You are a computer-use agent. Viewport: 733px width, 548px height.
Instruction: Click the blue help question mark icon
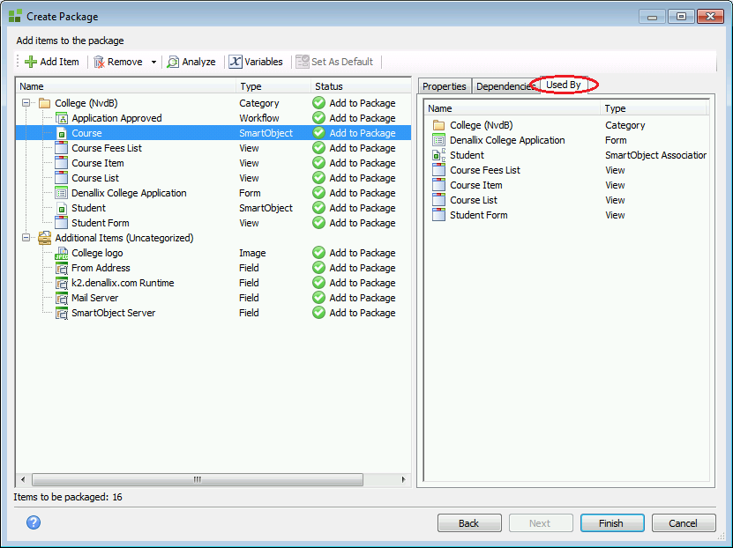[x=34, y=522]
